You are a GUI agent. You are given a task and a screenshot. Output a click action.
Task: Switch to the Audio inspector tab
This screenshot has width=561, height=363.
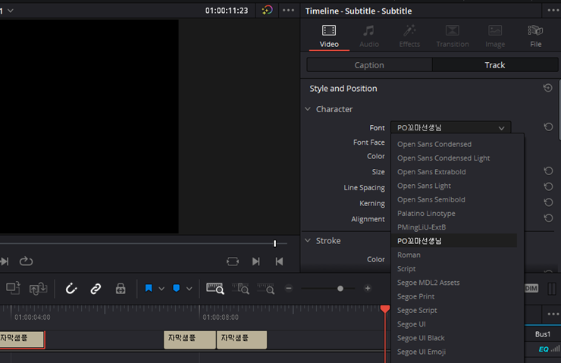pos(369,36)
